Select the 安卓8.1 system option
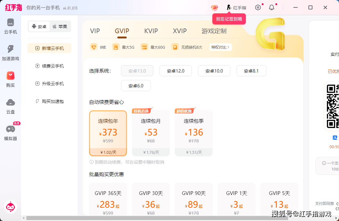339x221 pixels. (251, 71)
